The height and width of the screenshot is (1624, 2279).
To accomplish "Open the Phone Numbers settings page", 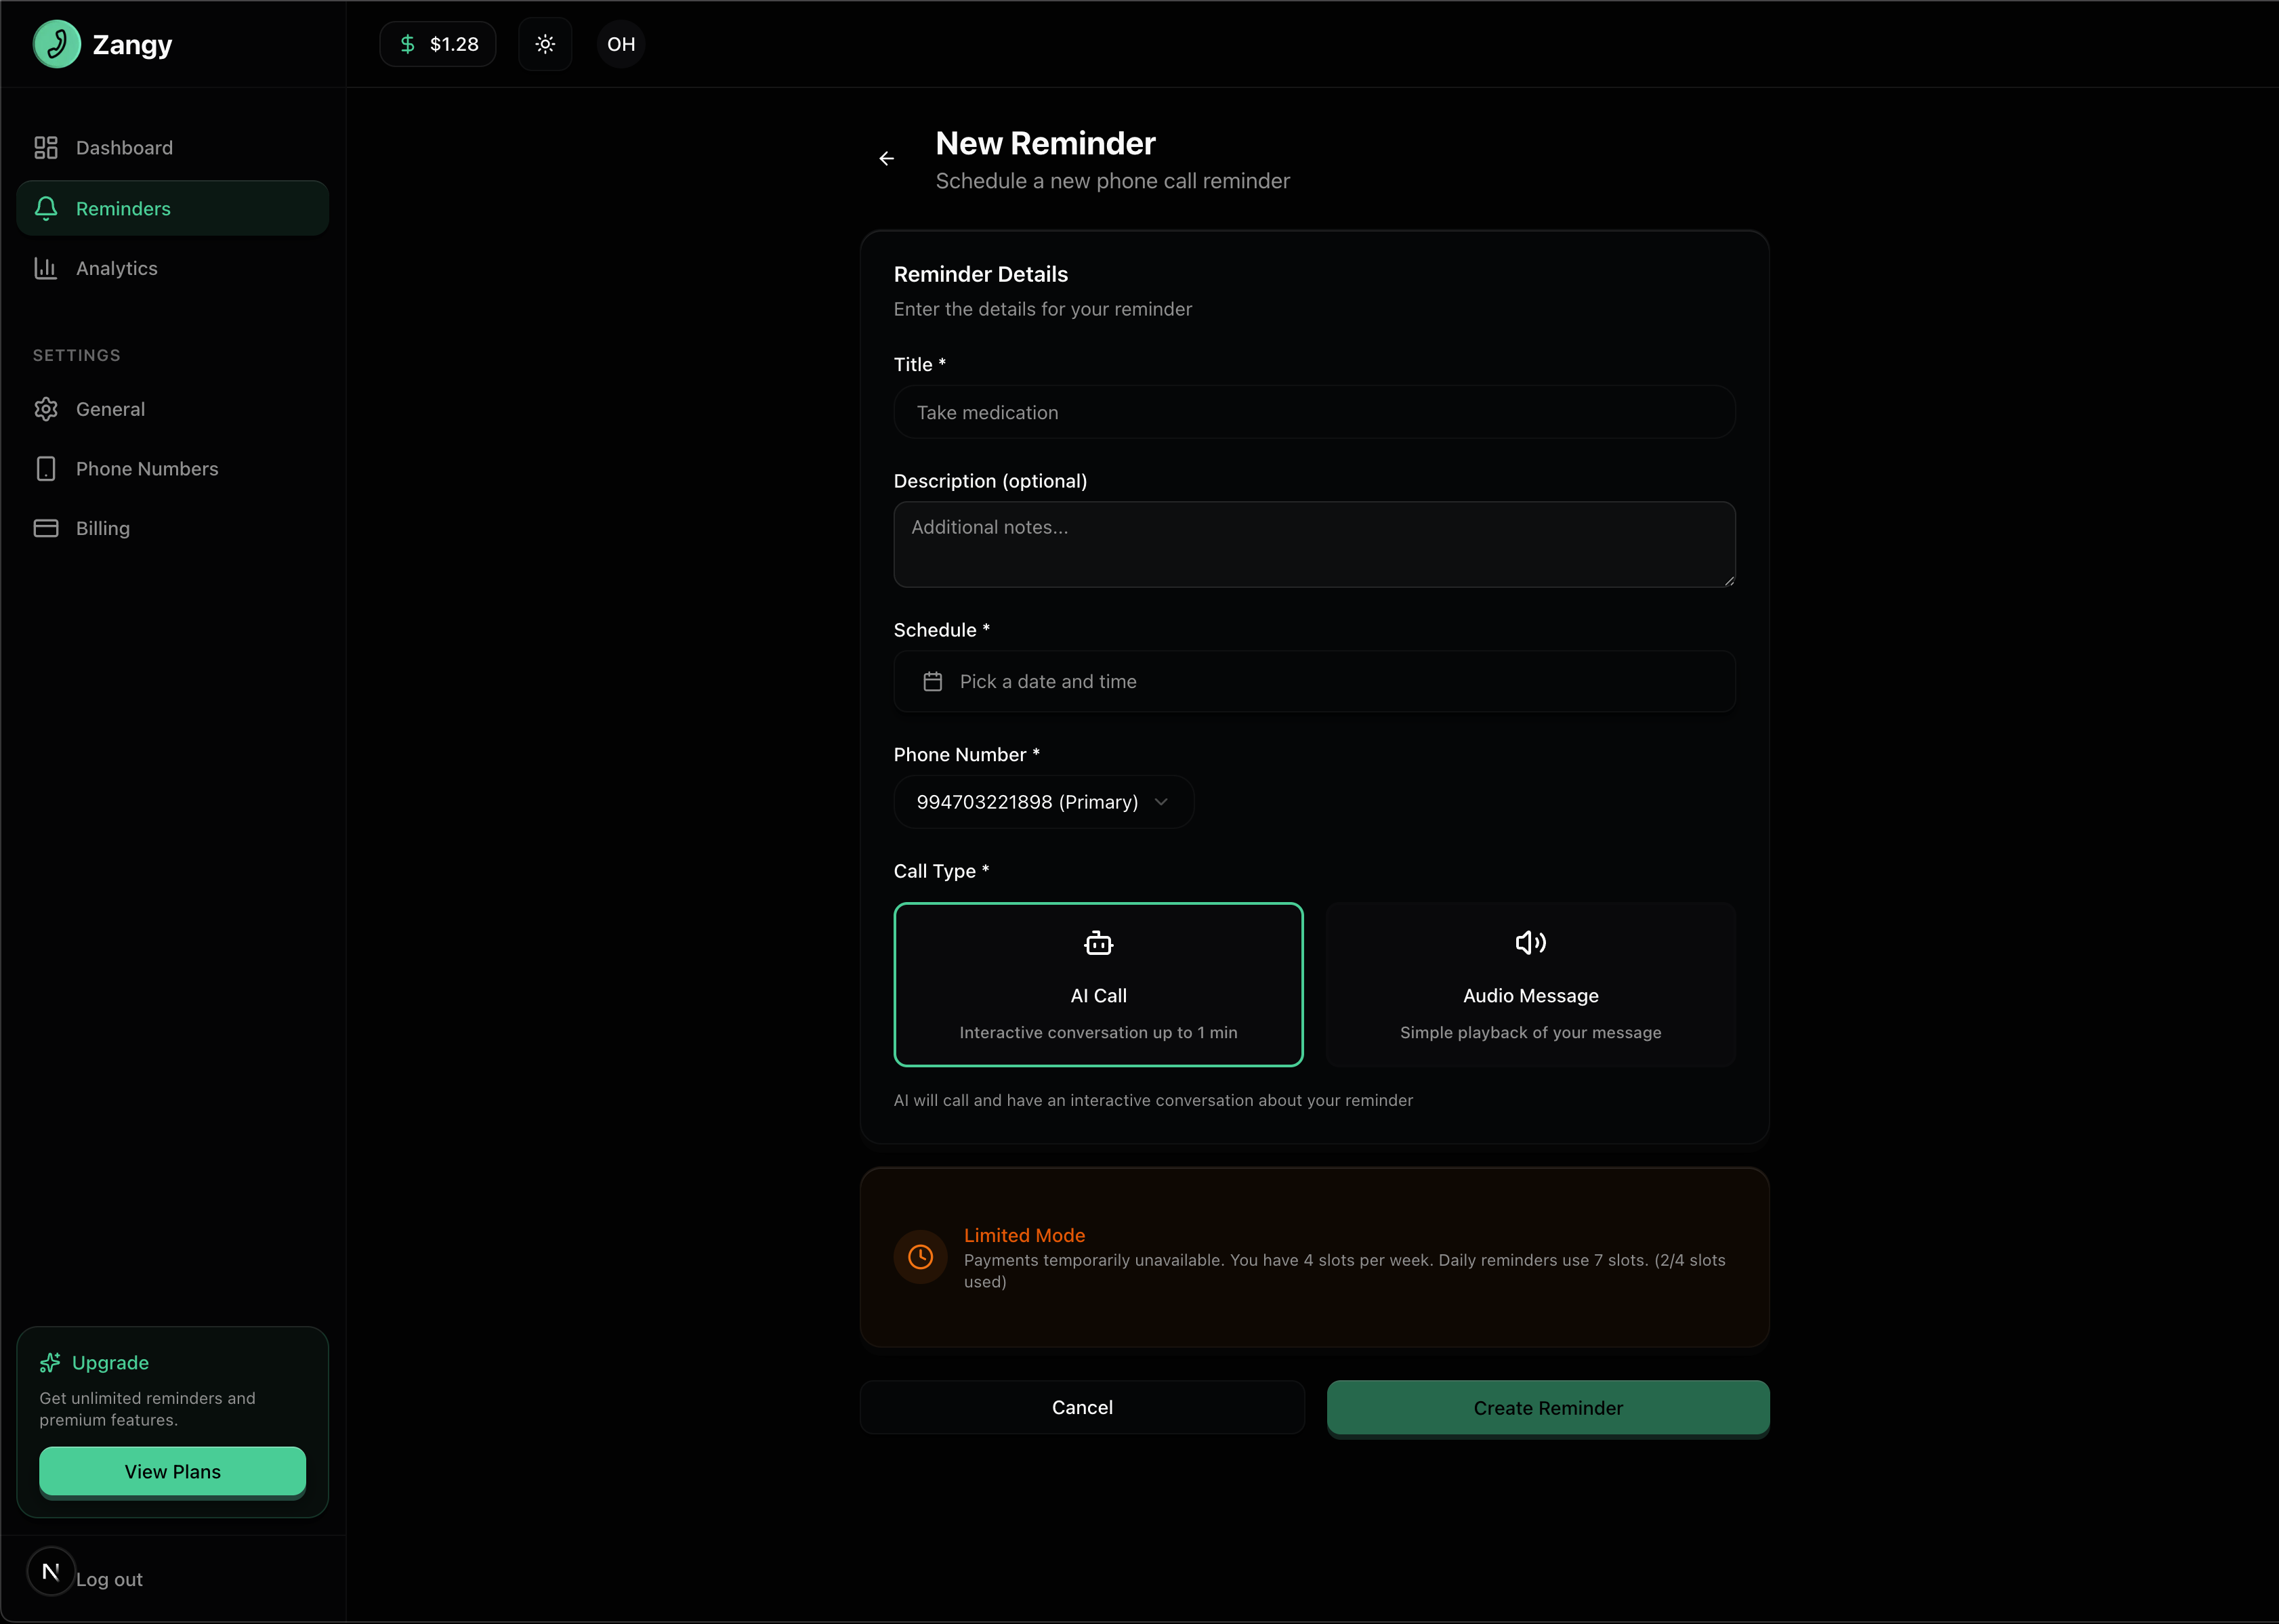I will (x=146, y=468).
